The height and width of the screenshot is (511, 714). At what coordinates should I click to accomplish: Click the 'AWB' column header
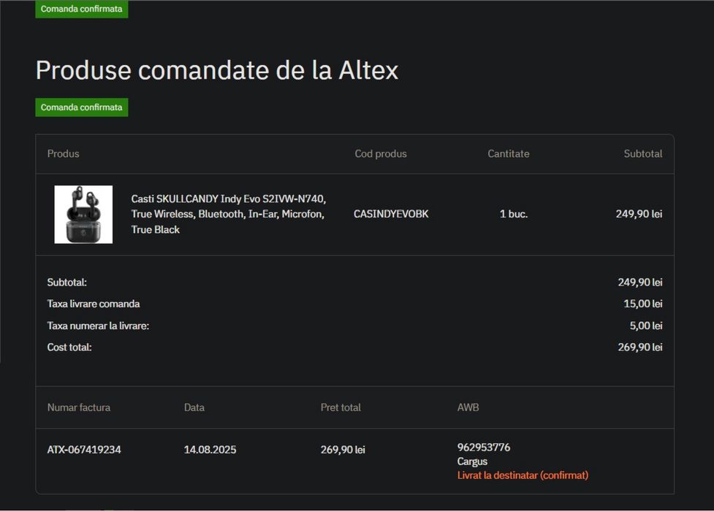click(468, 407)
